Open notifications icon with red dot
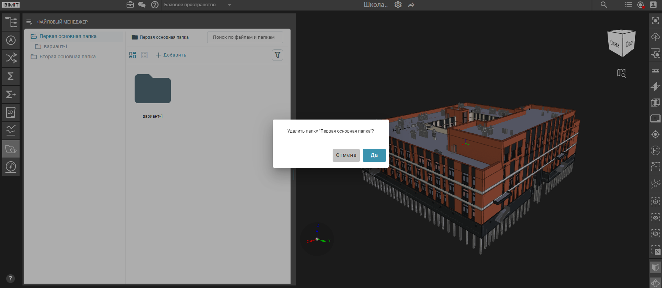The height and width of the screenshot is (288, 662). [x=641, y=5]
